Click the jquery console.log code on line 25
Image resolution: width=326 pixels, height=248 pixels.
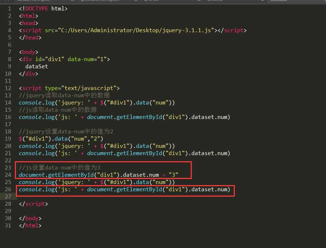click(97, 182)
